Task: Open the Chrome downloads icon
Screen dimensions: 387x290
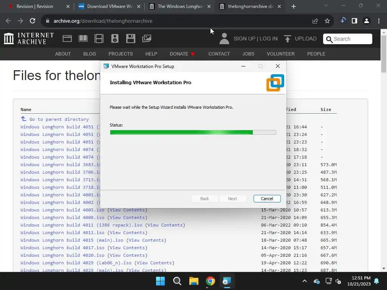Action: (343, 21)
